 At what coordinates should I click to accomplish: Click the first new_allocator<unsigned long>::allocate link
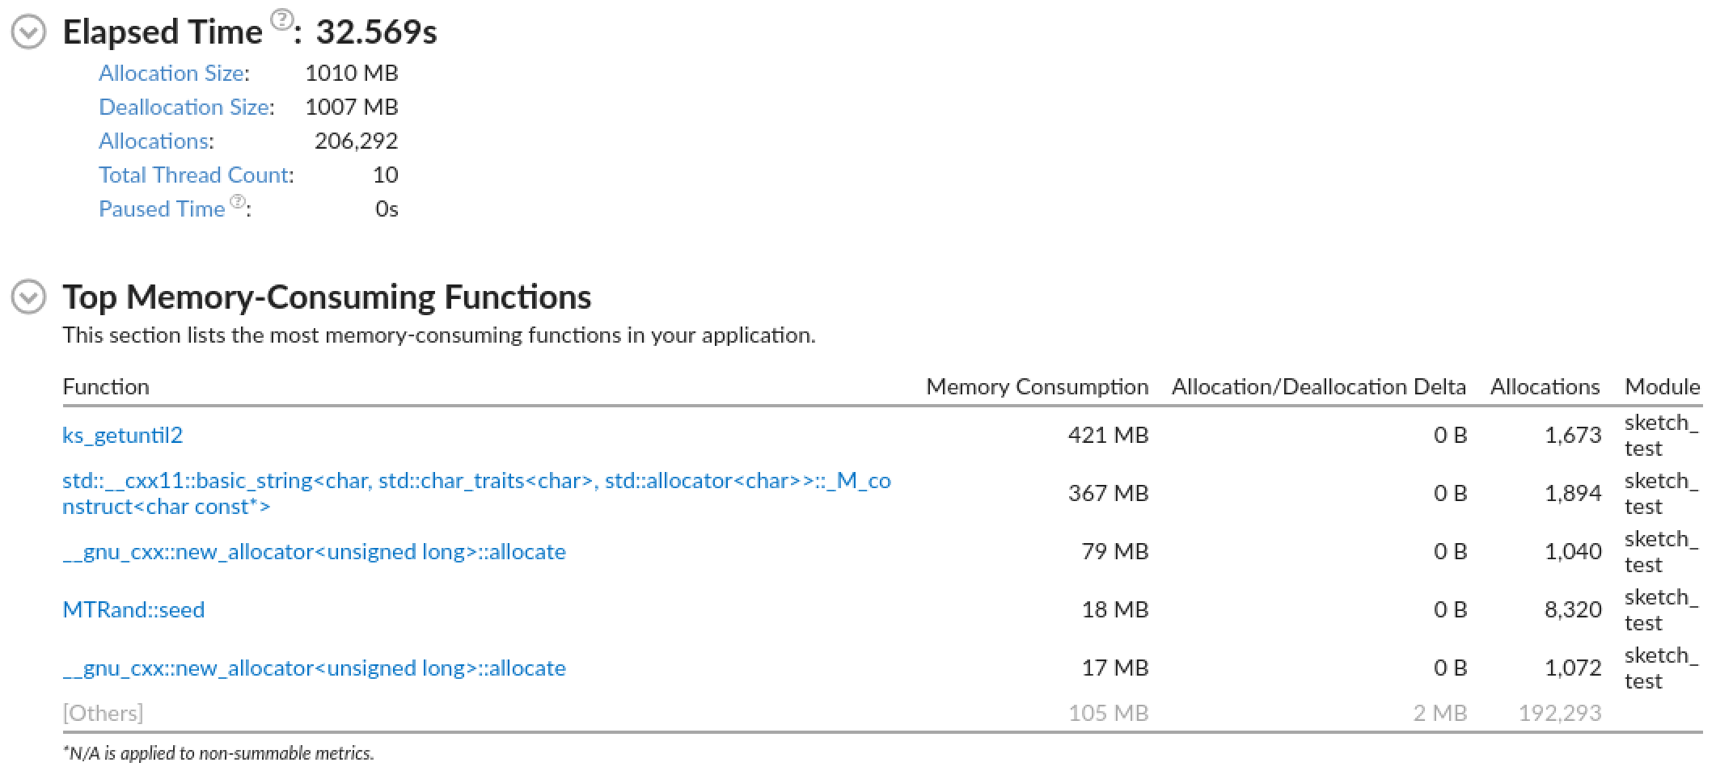click(315, 551)
